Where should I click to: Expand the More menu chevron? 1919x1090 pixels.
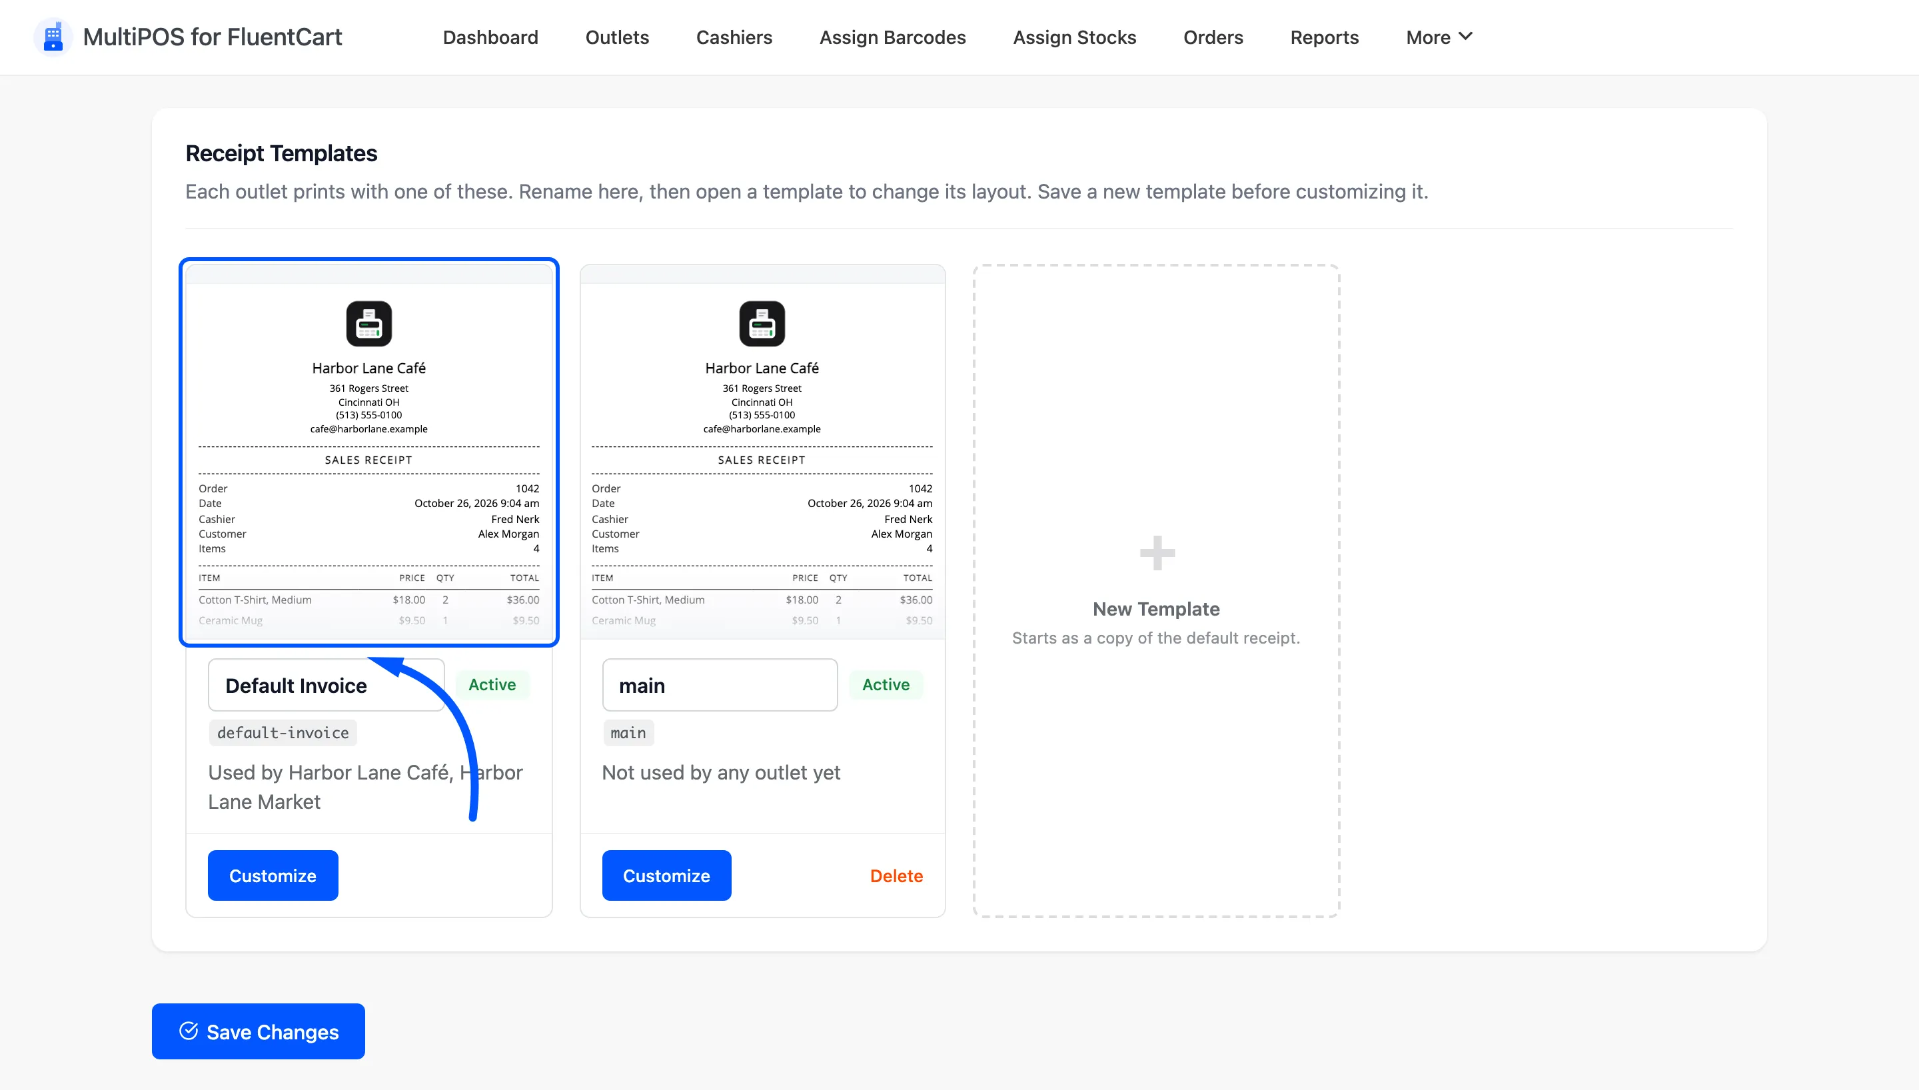1465,36
